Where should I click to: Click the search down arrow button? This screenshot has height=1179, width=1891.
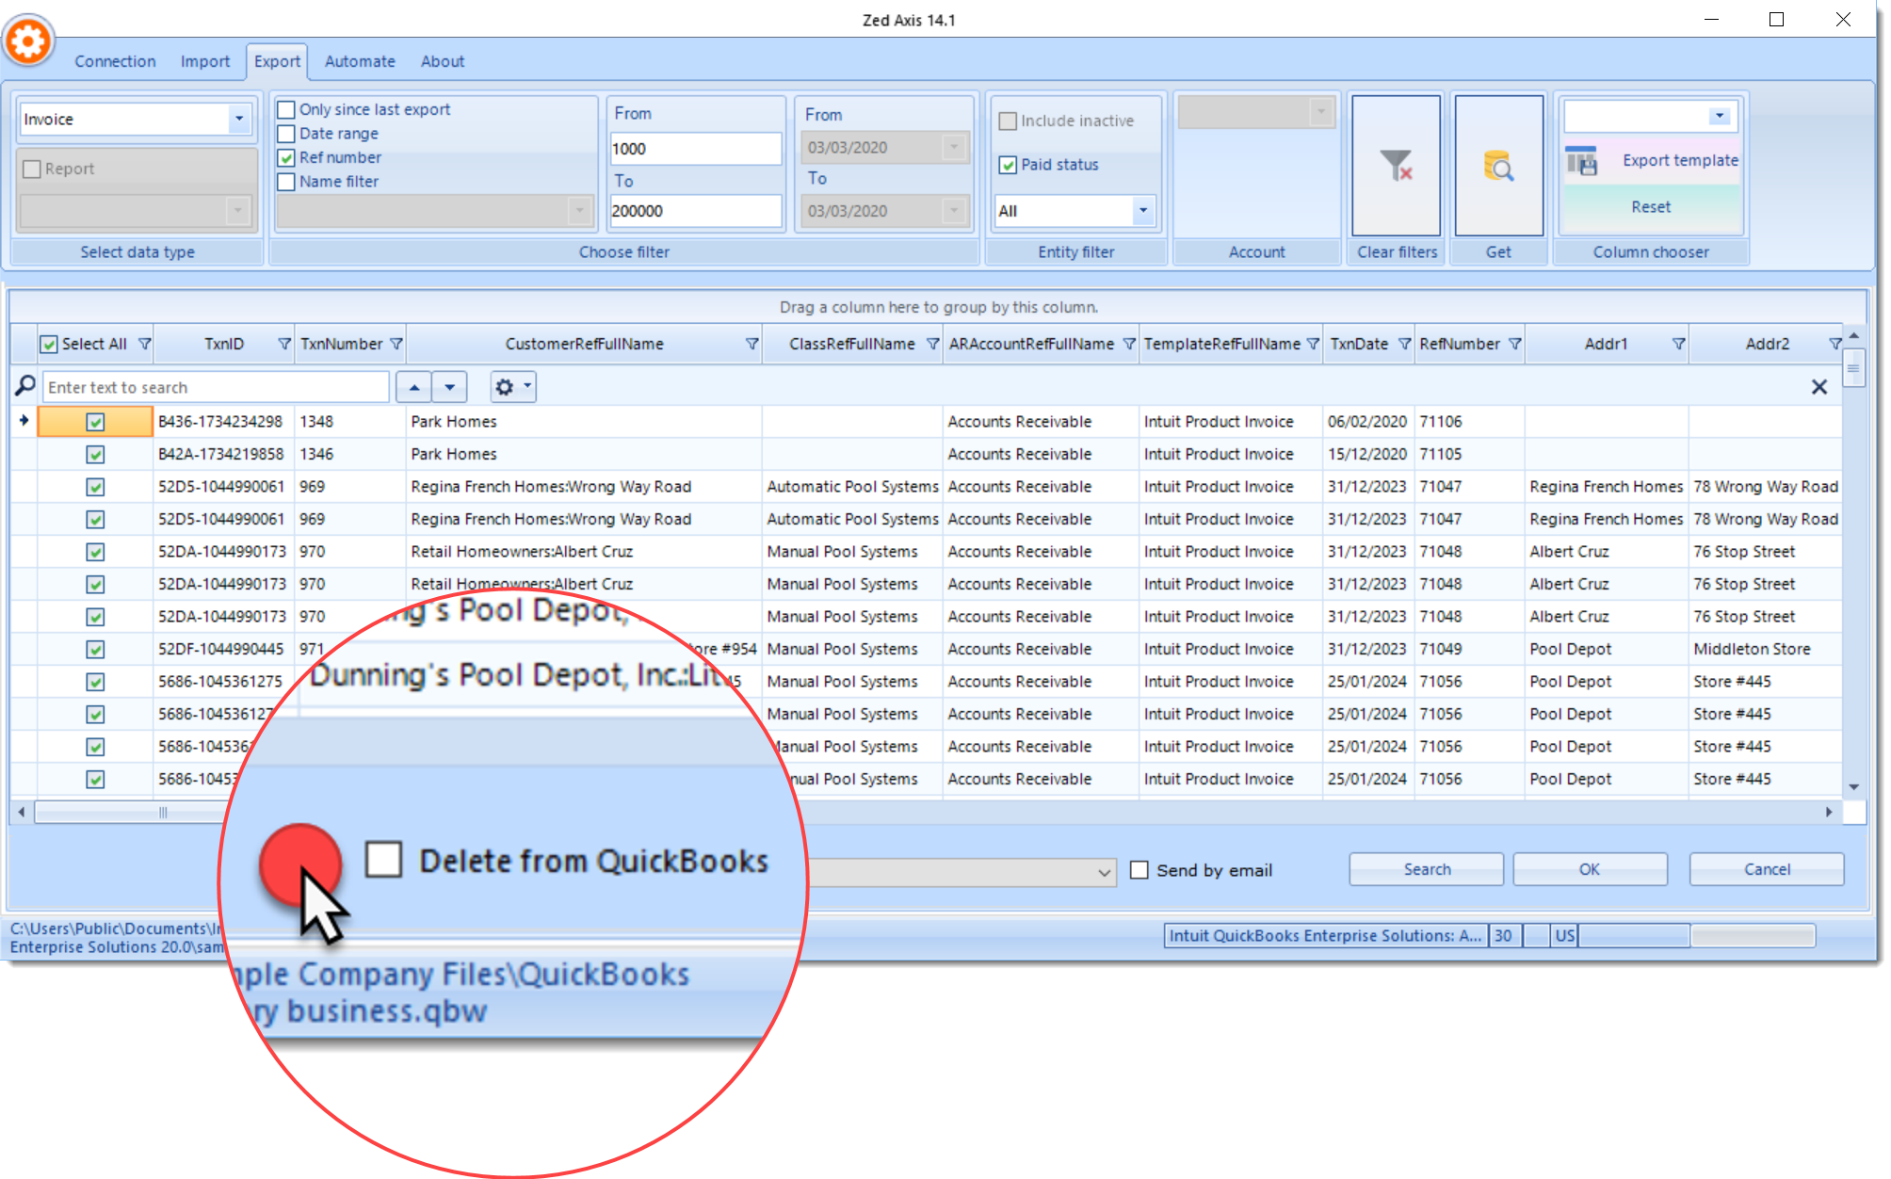449,387
